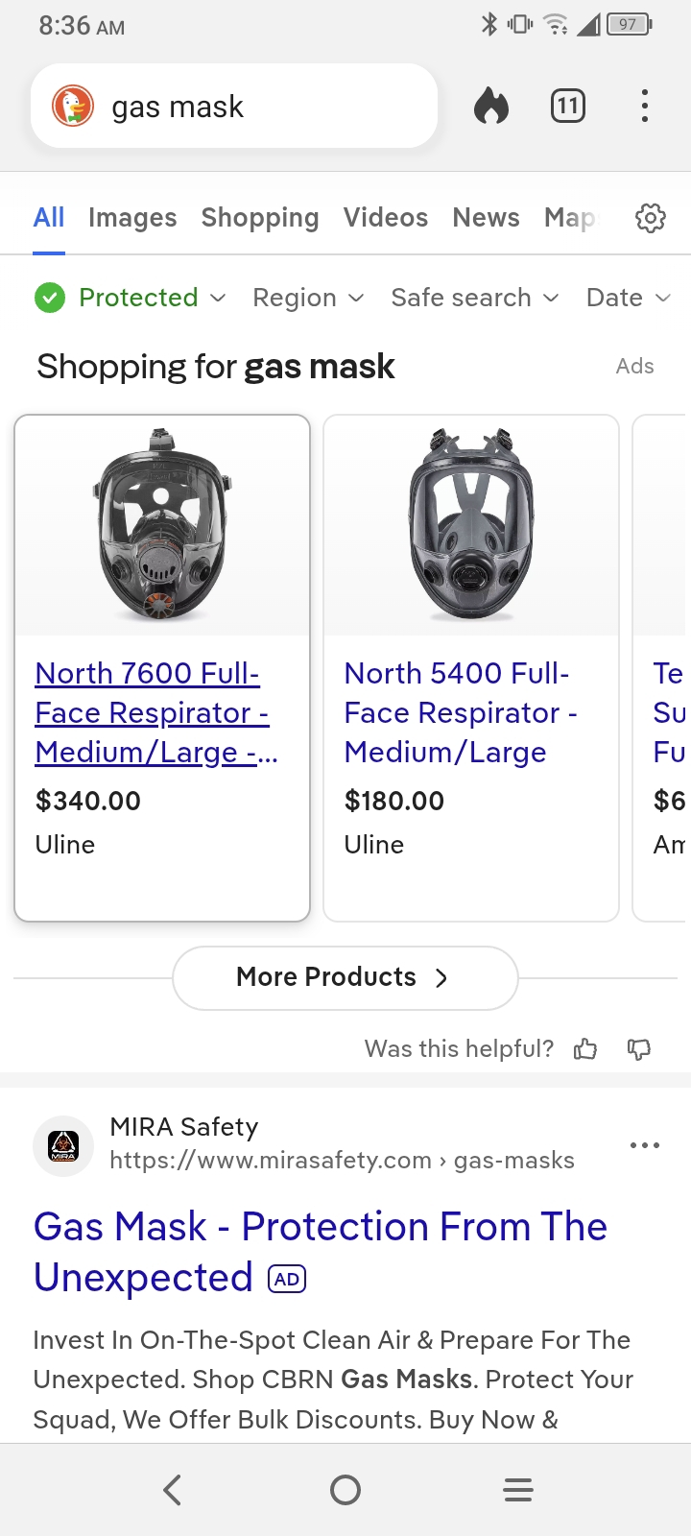Tap the thumbs down feedback icon
The height and width of the screenshot is (1536, 691).
point(639,1049)
